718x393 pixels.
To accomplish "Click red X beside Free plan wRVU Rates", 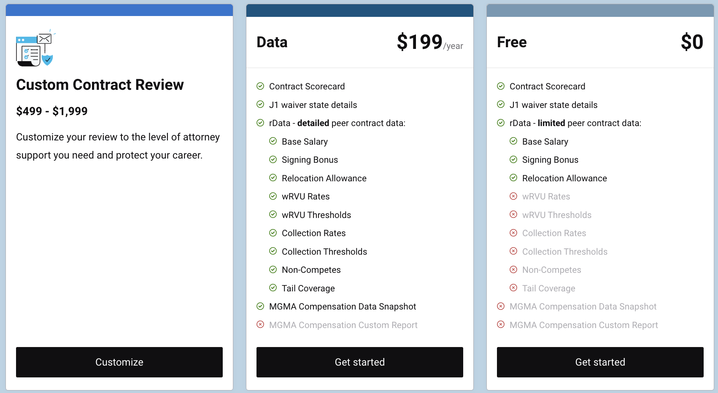I will [513, 196].
